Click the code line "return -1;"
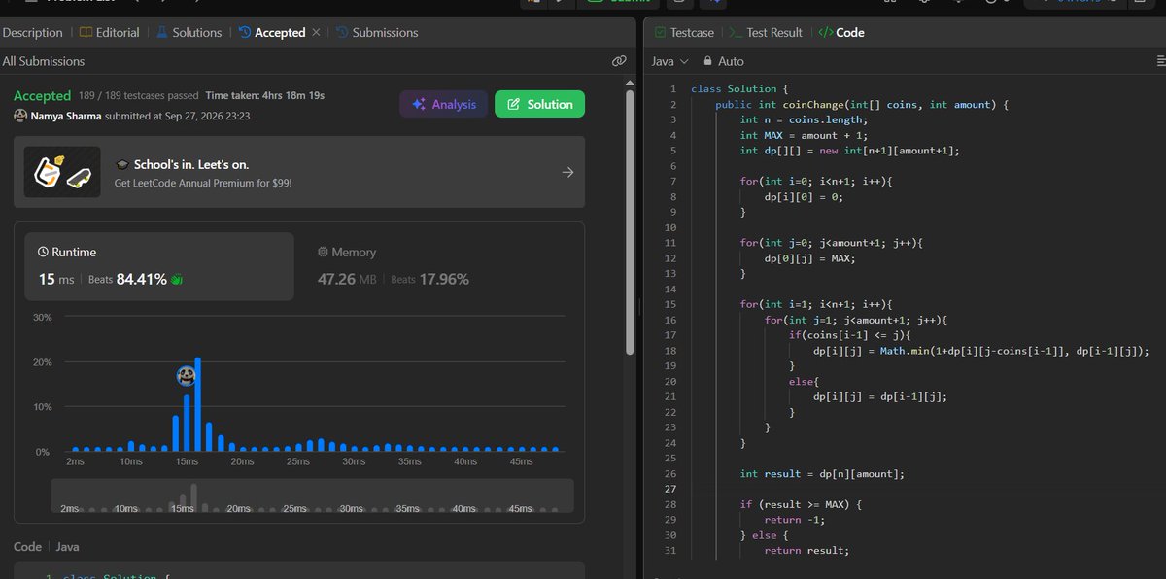This screenshot has width=1166, height=579. 795,520
